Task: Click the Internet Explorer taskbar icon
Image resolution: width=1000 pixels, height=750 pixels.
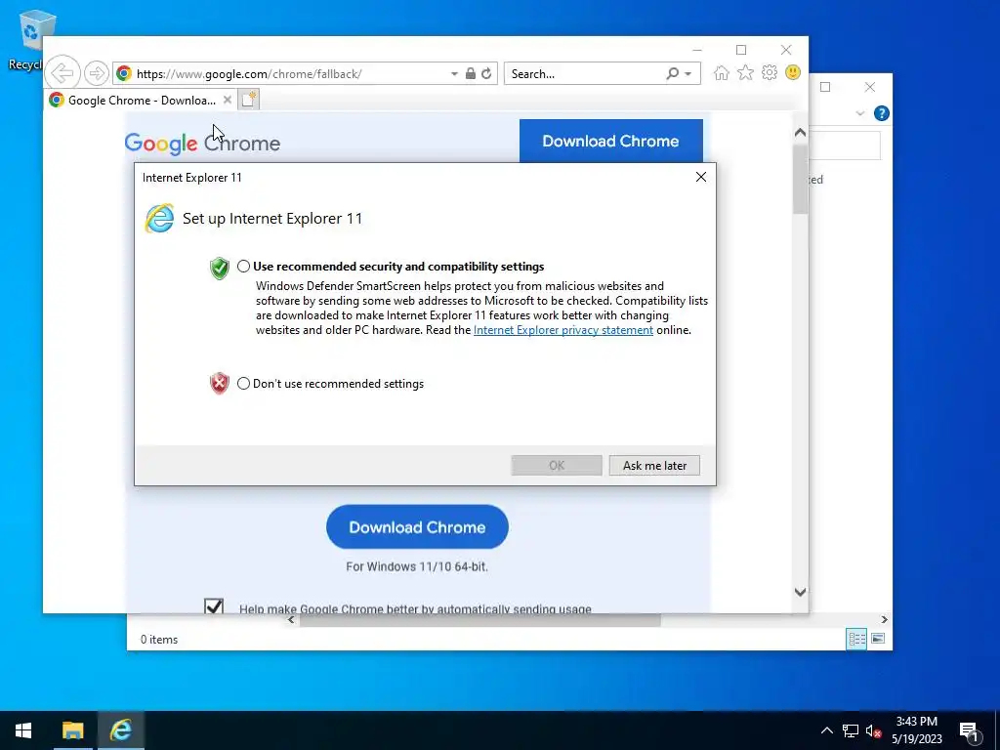Action: (120, 730)
